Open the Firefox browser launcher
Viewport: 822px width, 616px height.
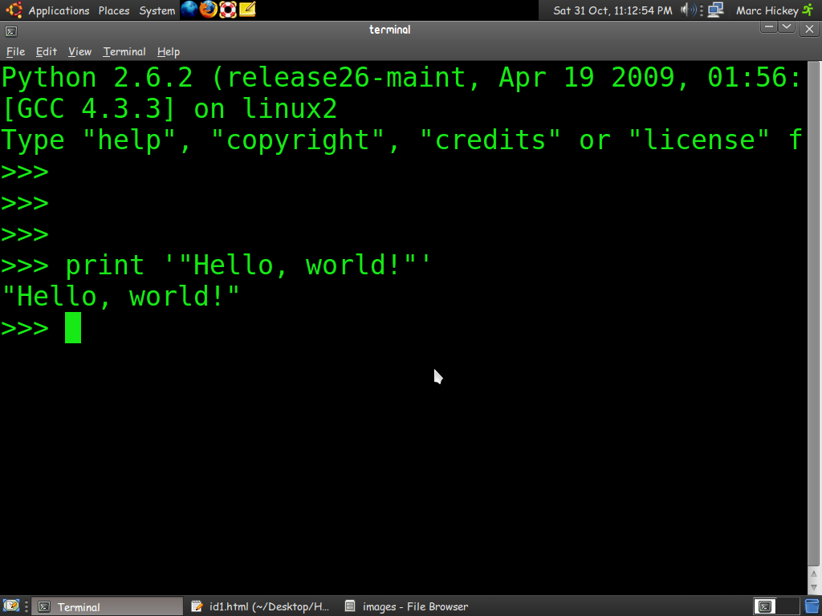click(x=209, y=10)
